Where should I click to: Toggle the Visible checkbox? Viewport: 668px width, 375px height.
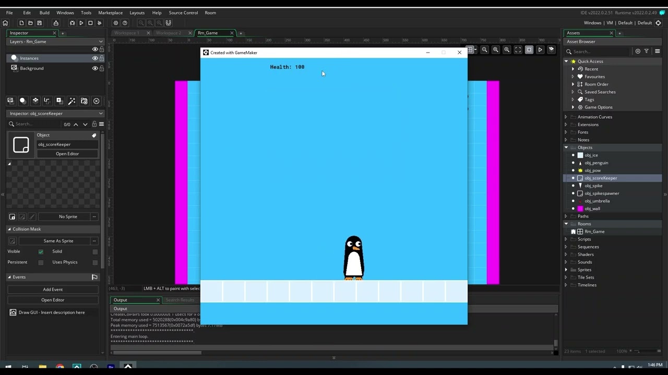tap(41, 252)
